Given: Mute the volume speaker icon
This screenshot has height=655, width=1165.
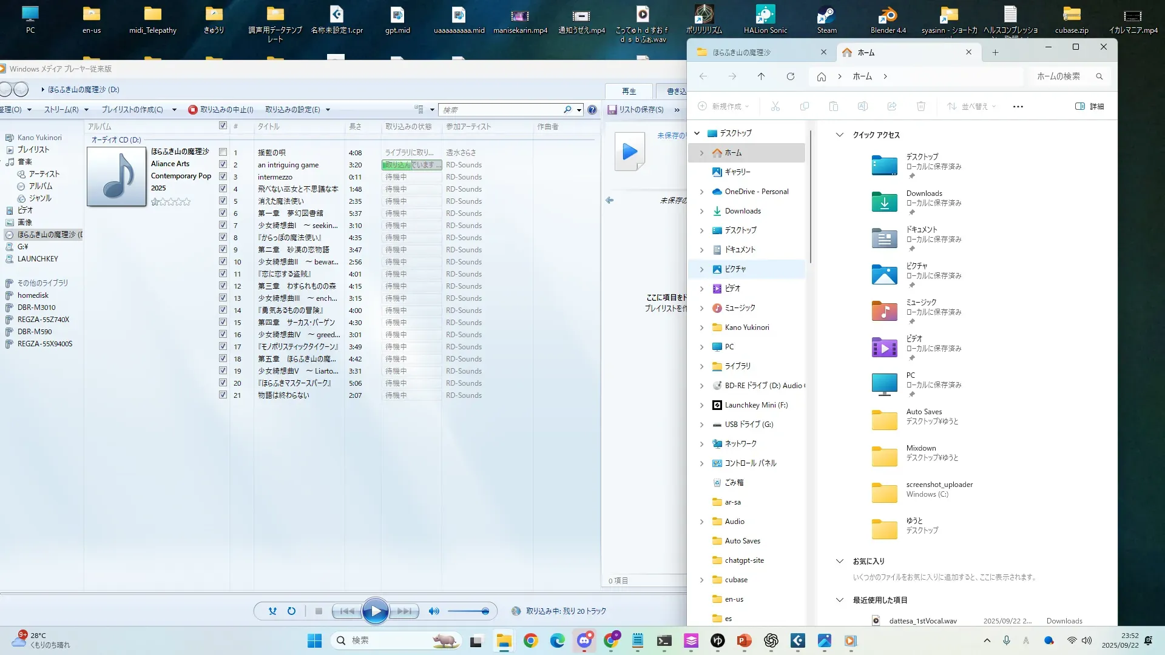Looking at the screenshot, I should pos(434,611).
